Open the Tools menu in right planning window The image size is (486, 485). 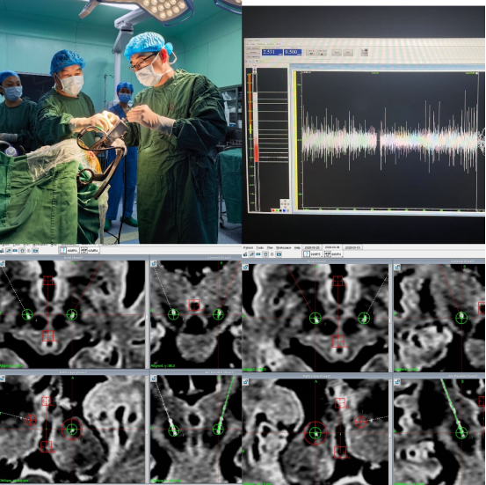tap(260, 247)
